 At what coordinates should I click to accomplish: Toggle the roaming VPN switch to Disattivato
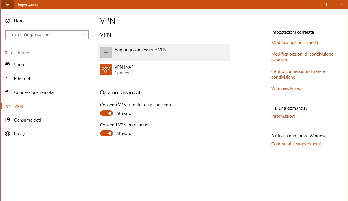(106, 133)
